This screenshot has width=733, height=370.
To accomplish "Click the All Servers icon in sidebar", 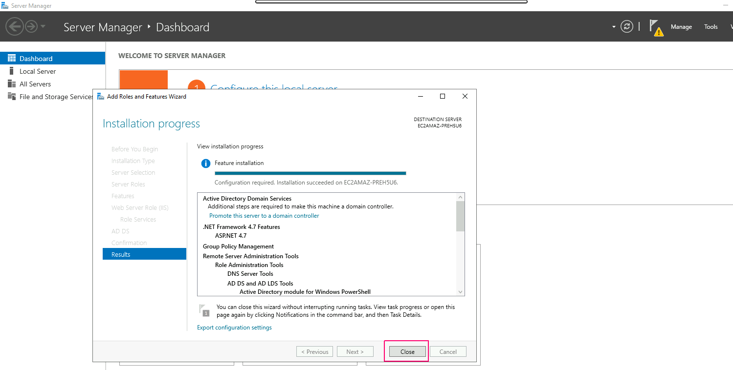I will pos(12,83).
